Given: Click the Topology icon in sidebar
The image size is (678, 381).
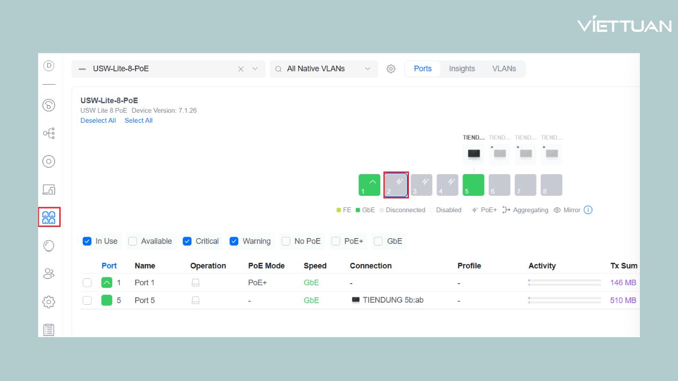Looking at the screenshot, I should tap(49, 133).
